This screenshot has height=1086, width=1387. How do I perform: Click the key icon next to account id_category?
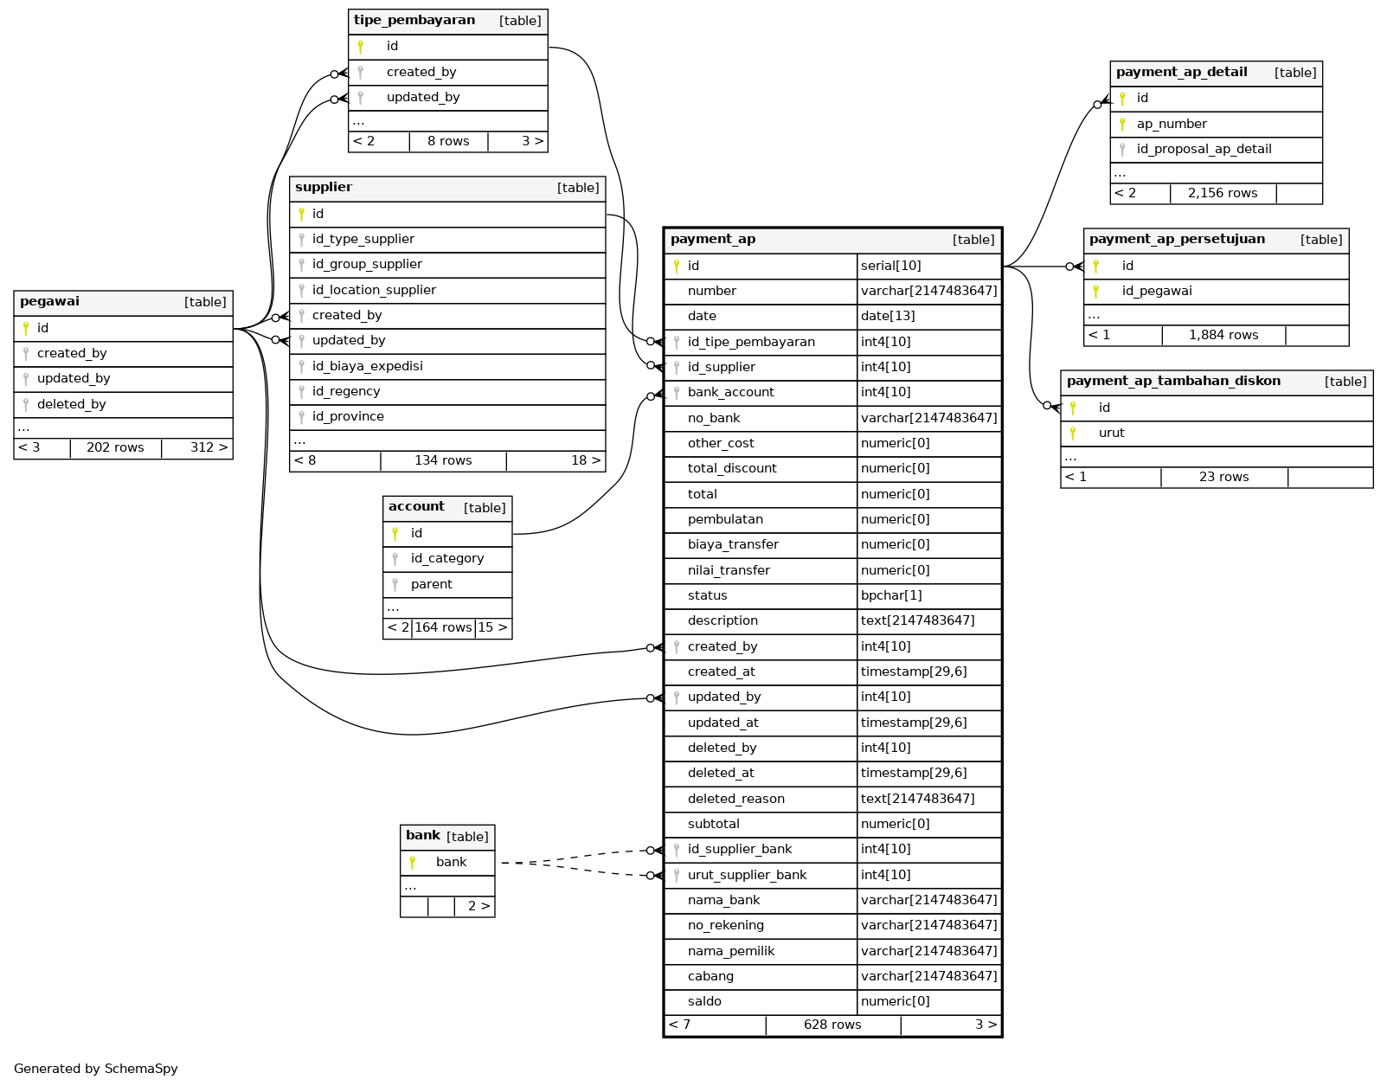[x=395, y=559]
